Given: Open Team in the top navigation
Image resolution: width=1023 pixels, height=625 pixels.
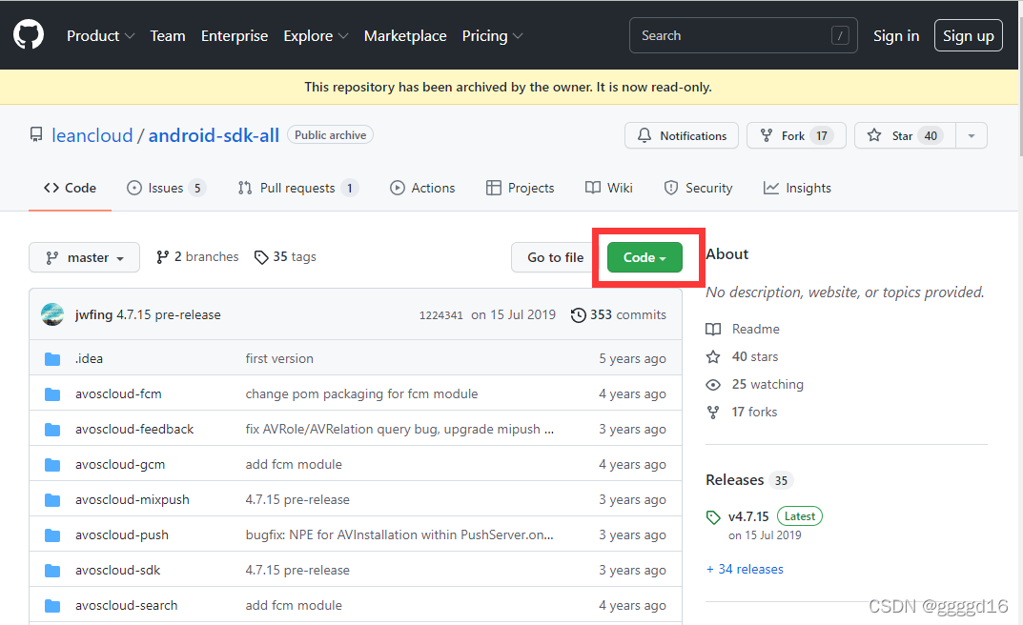Looking at the screenshot, I should pyautogui.click(x=168, y=36).
